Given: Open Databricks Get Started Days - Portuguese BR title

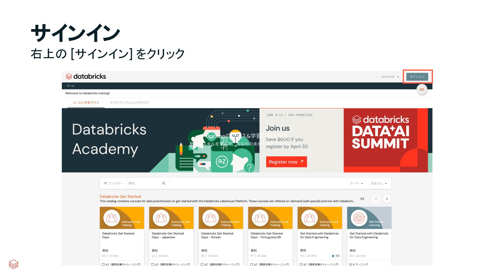Looking at the screenshot, I should tap(267, 235).
